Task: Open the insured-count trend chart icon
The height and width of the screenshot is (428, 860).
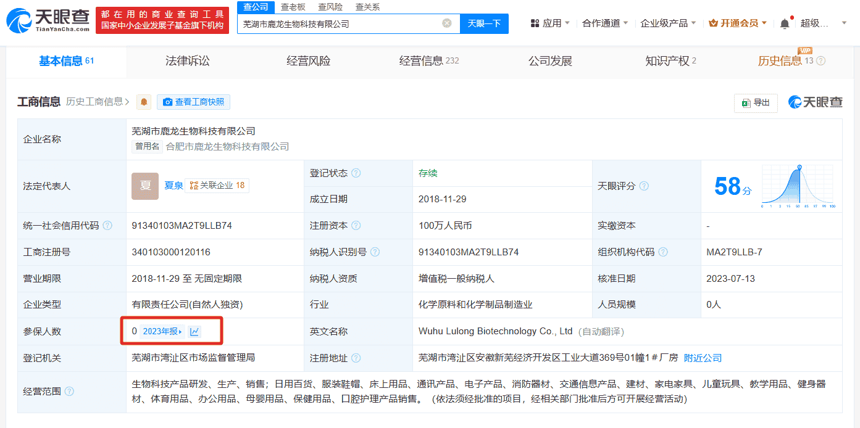Action: coord(194,332)
